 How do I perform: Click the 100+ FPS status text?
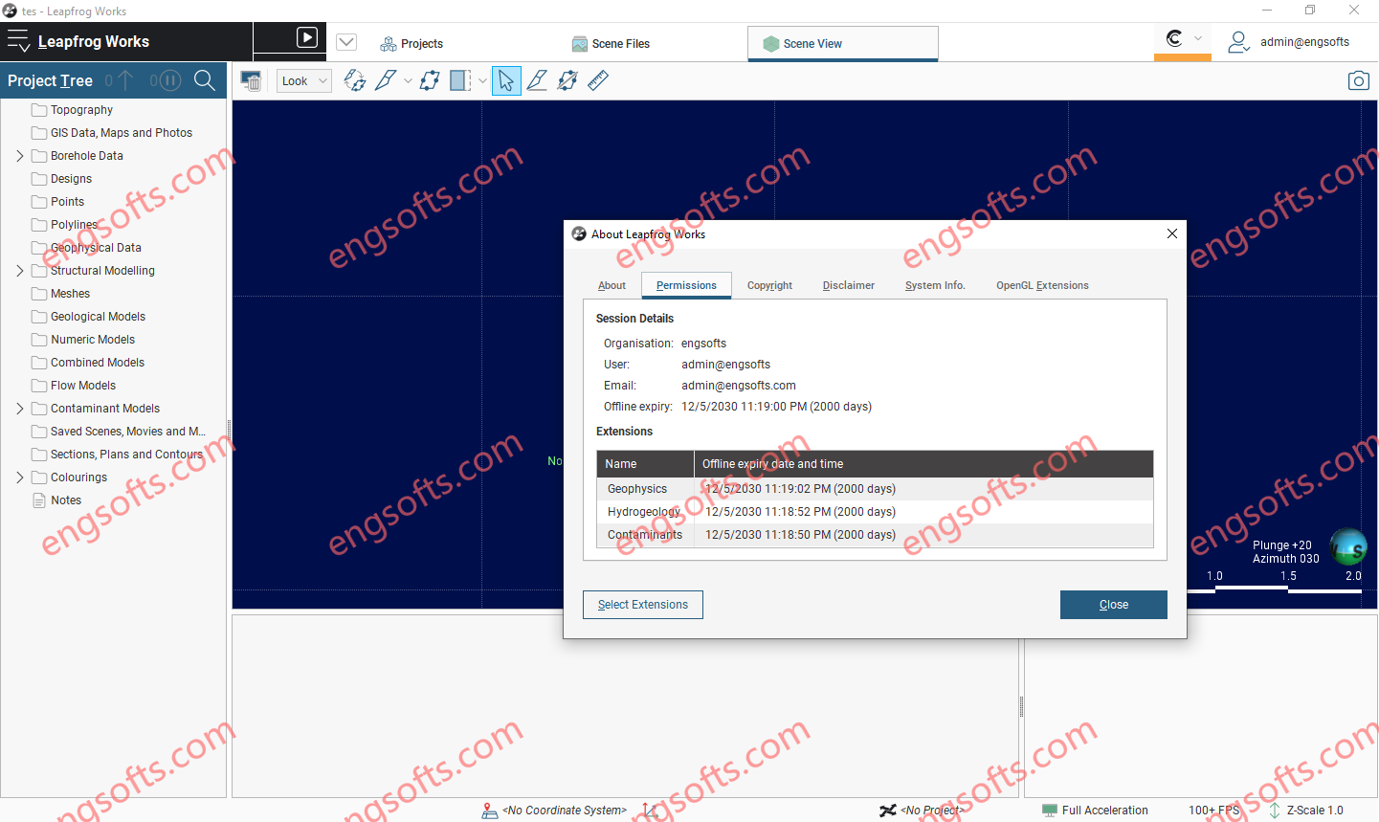(x=1213, y=811)
